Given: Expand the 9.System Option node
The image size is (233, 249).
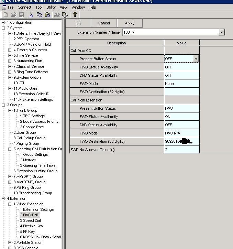Looking at the screenshot, I should (10, 77).
